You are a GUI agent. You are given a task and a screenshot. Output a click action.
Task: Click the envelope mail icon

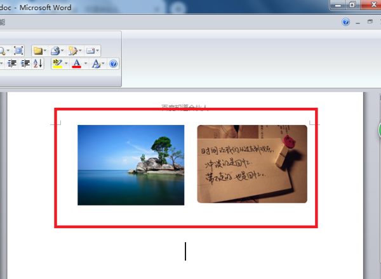pos(90,51)
